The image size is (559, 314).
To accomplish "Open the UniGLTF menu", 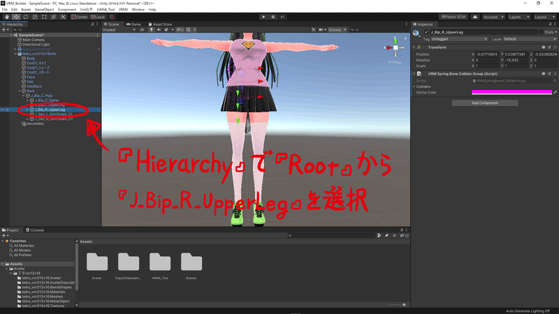I will [x=86, y=10].
